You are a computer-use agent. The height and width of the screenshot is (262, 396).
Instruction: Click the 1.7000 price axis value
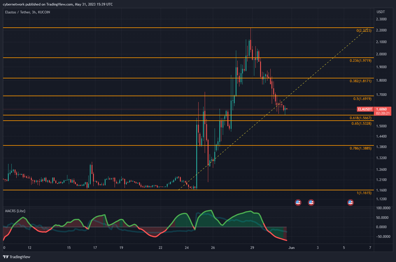381,95
